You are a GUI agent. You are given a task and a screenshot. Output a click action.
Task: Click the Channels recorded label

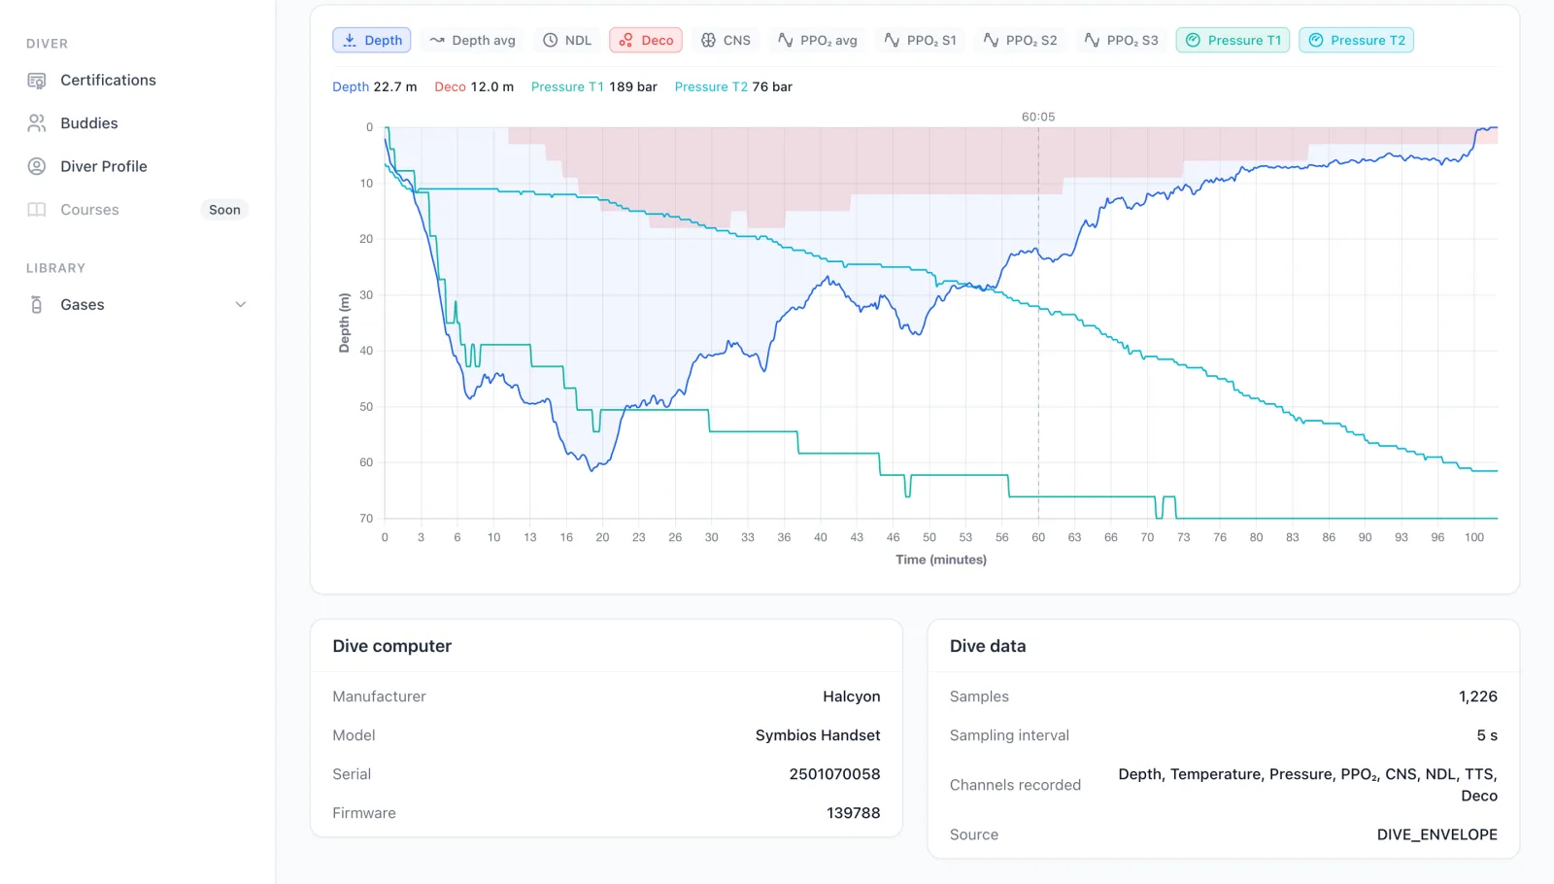coord(1015,785)
